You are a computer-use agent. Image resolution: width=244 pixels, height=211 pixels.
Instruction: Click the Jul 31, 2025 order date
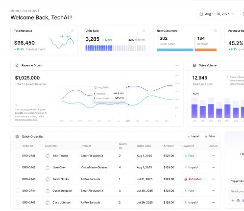point(145,179)
